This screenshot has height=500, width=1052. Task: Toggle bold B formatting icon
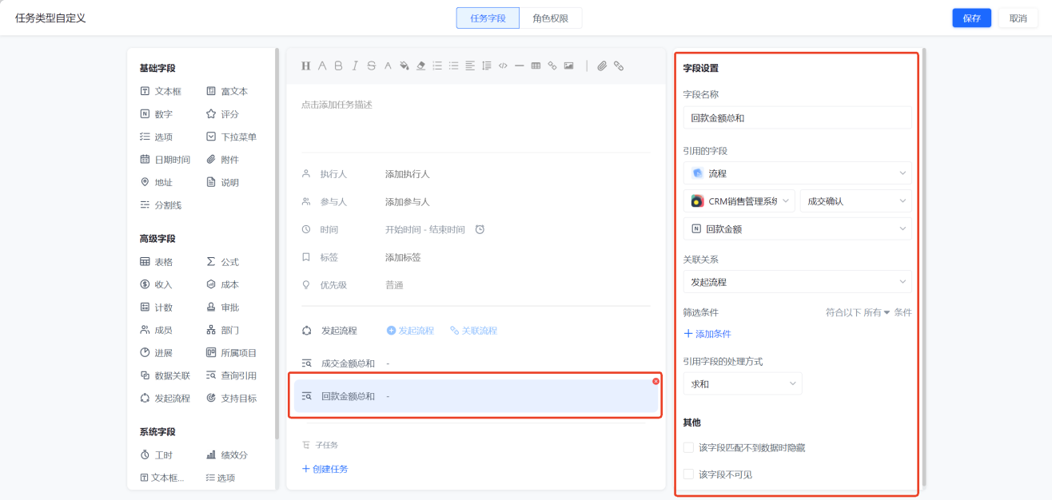tap(338, 65)
